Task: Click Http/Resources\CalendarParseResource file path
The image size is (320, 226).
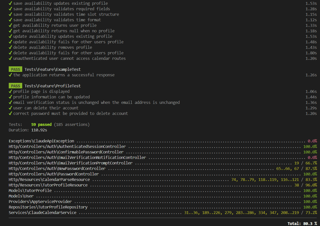Action: tap(49, 180)
